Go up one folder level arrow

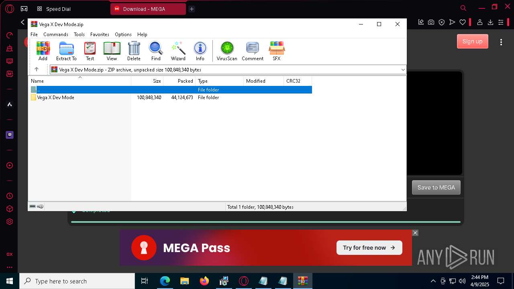coord(37,69)
